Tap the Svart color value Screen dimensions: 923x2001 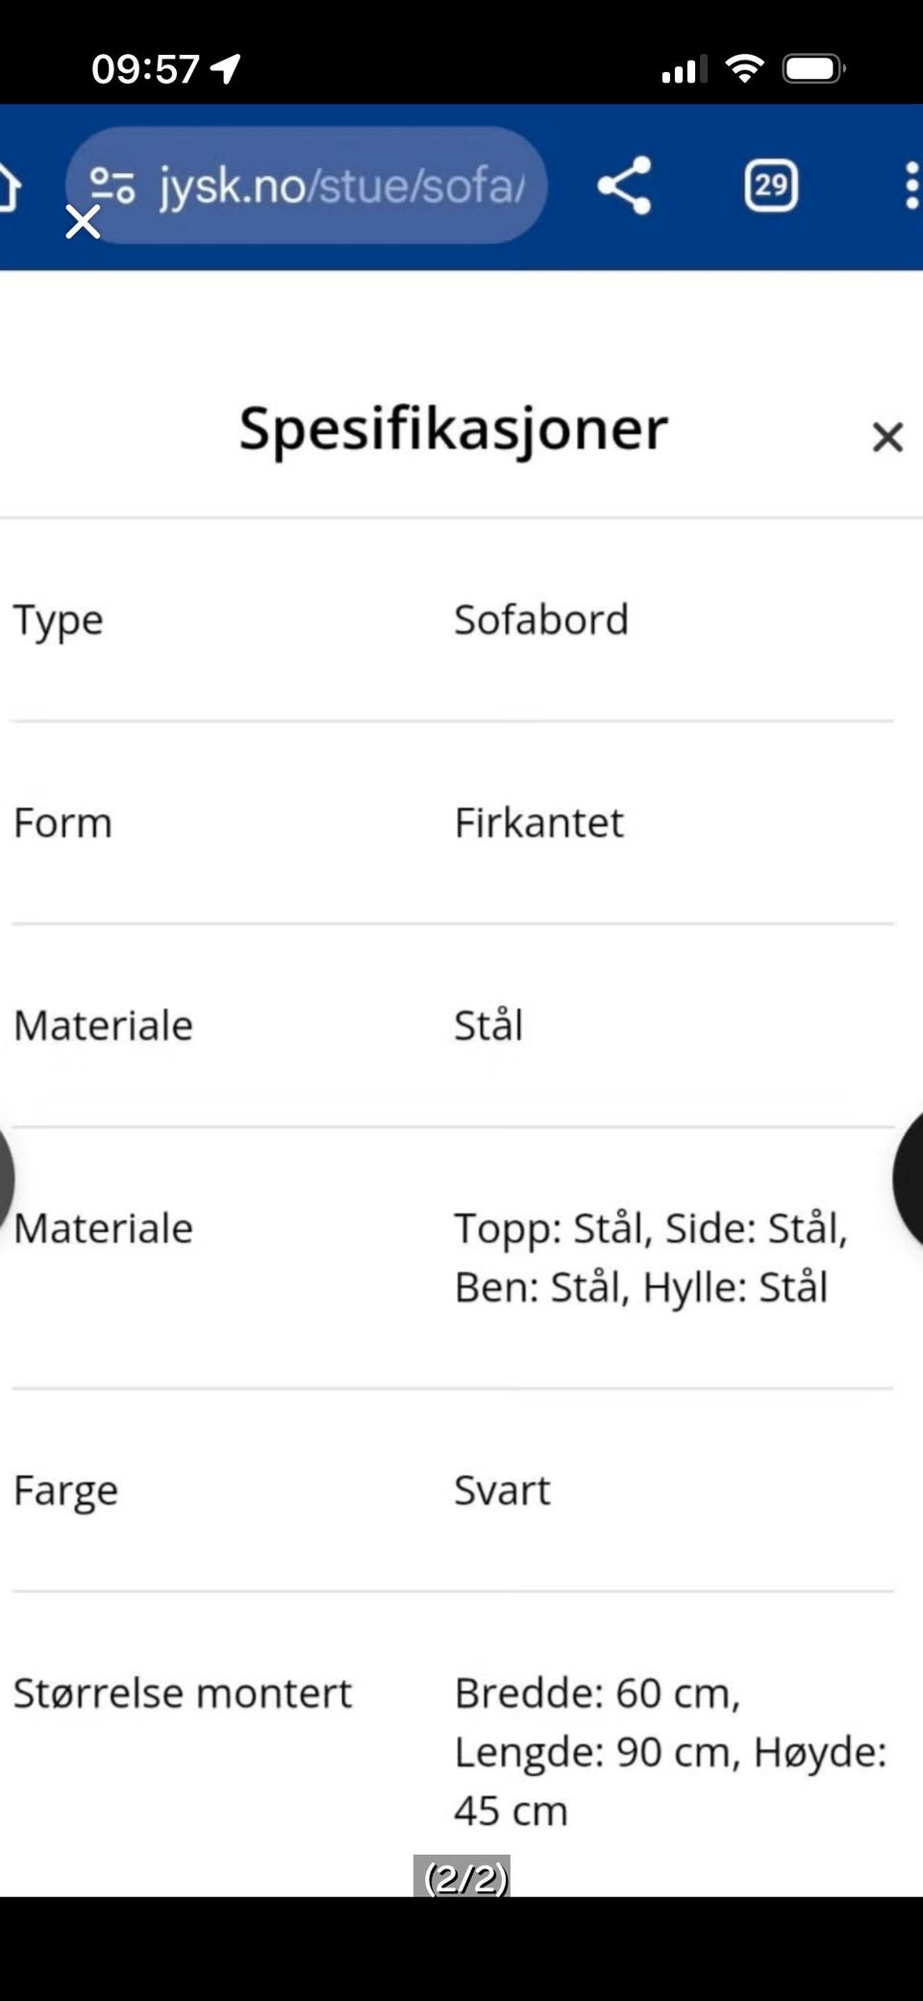(502, 1490)
